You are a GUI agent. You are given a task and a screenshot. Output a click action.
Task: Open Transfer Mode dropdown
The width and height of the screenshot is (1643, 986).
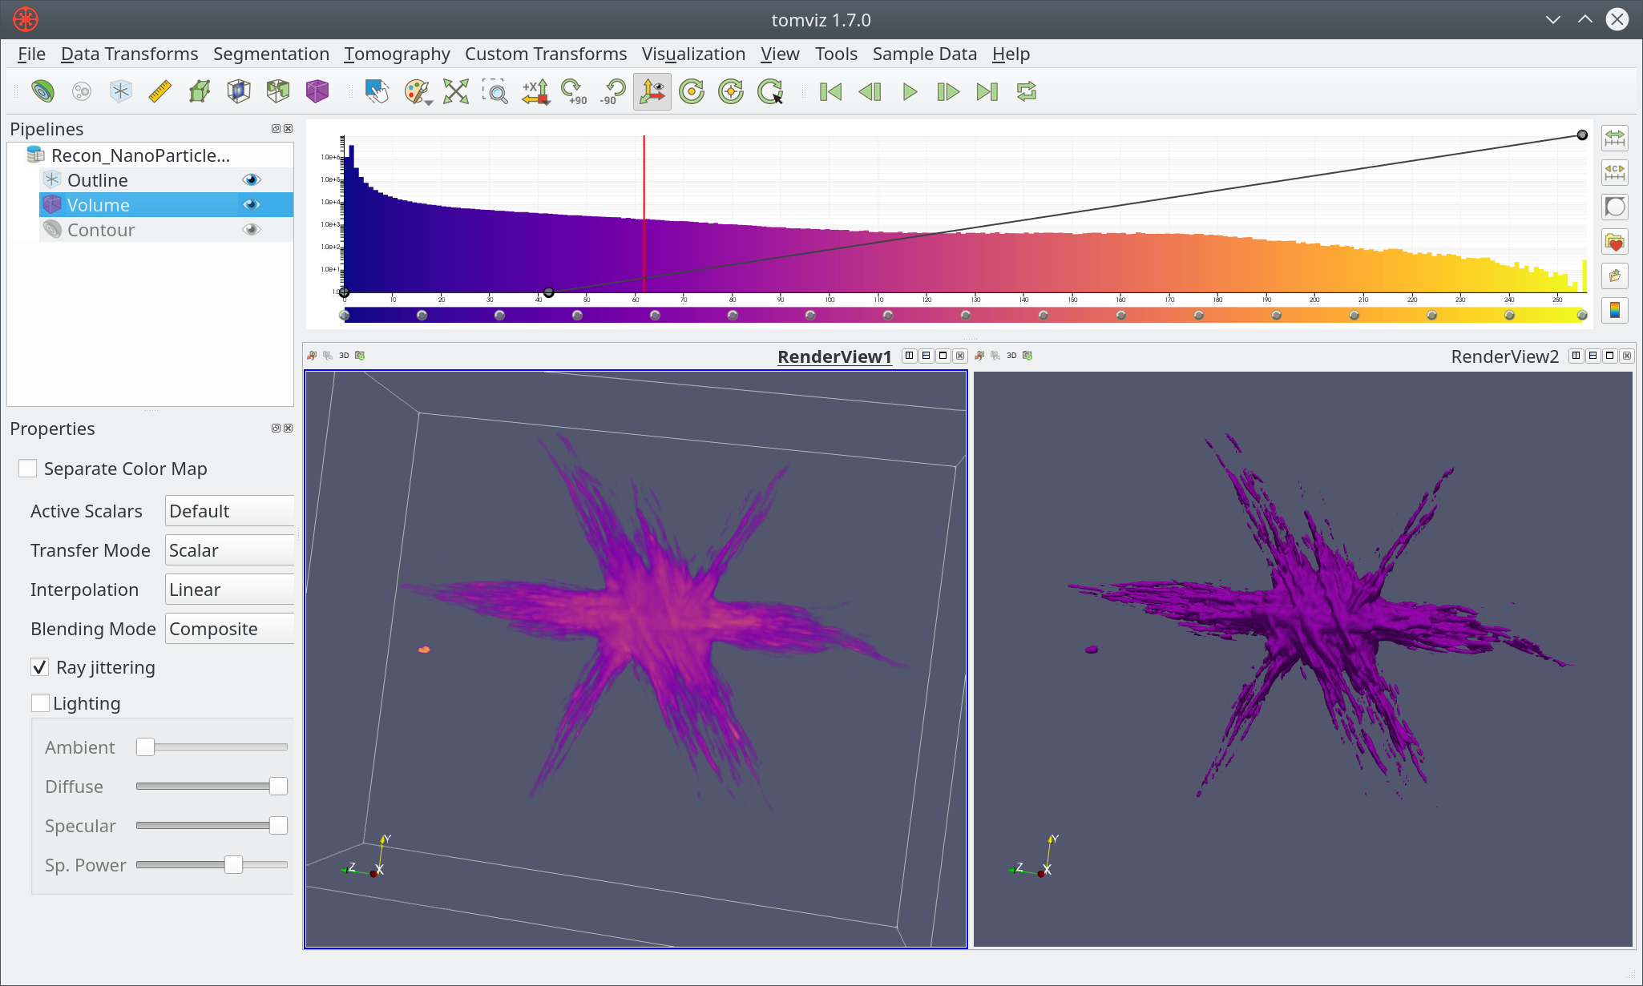tap(229, 550)
